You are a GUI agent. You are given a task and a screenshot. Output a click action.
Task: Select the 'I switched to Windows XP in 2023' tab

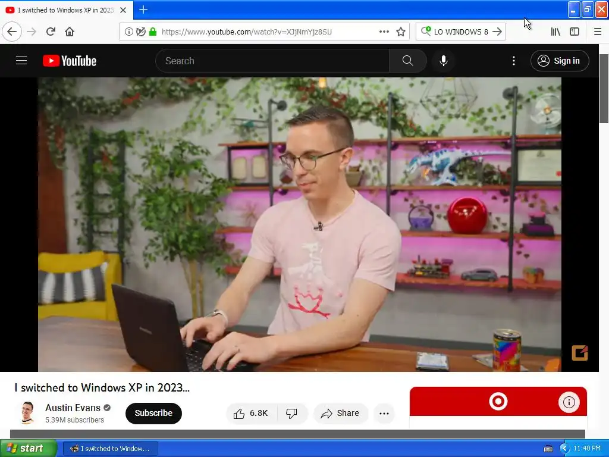point(67,10)
